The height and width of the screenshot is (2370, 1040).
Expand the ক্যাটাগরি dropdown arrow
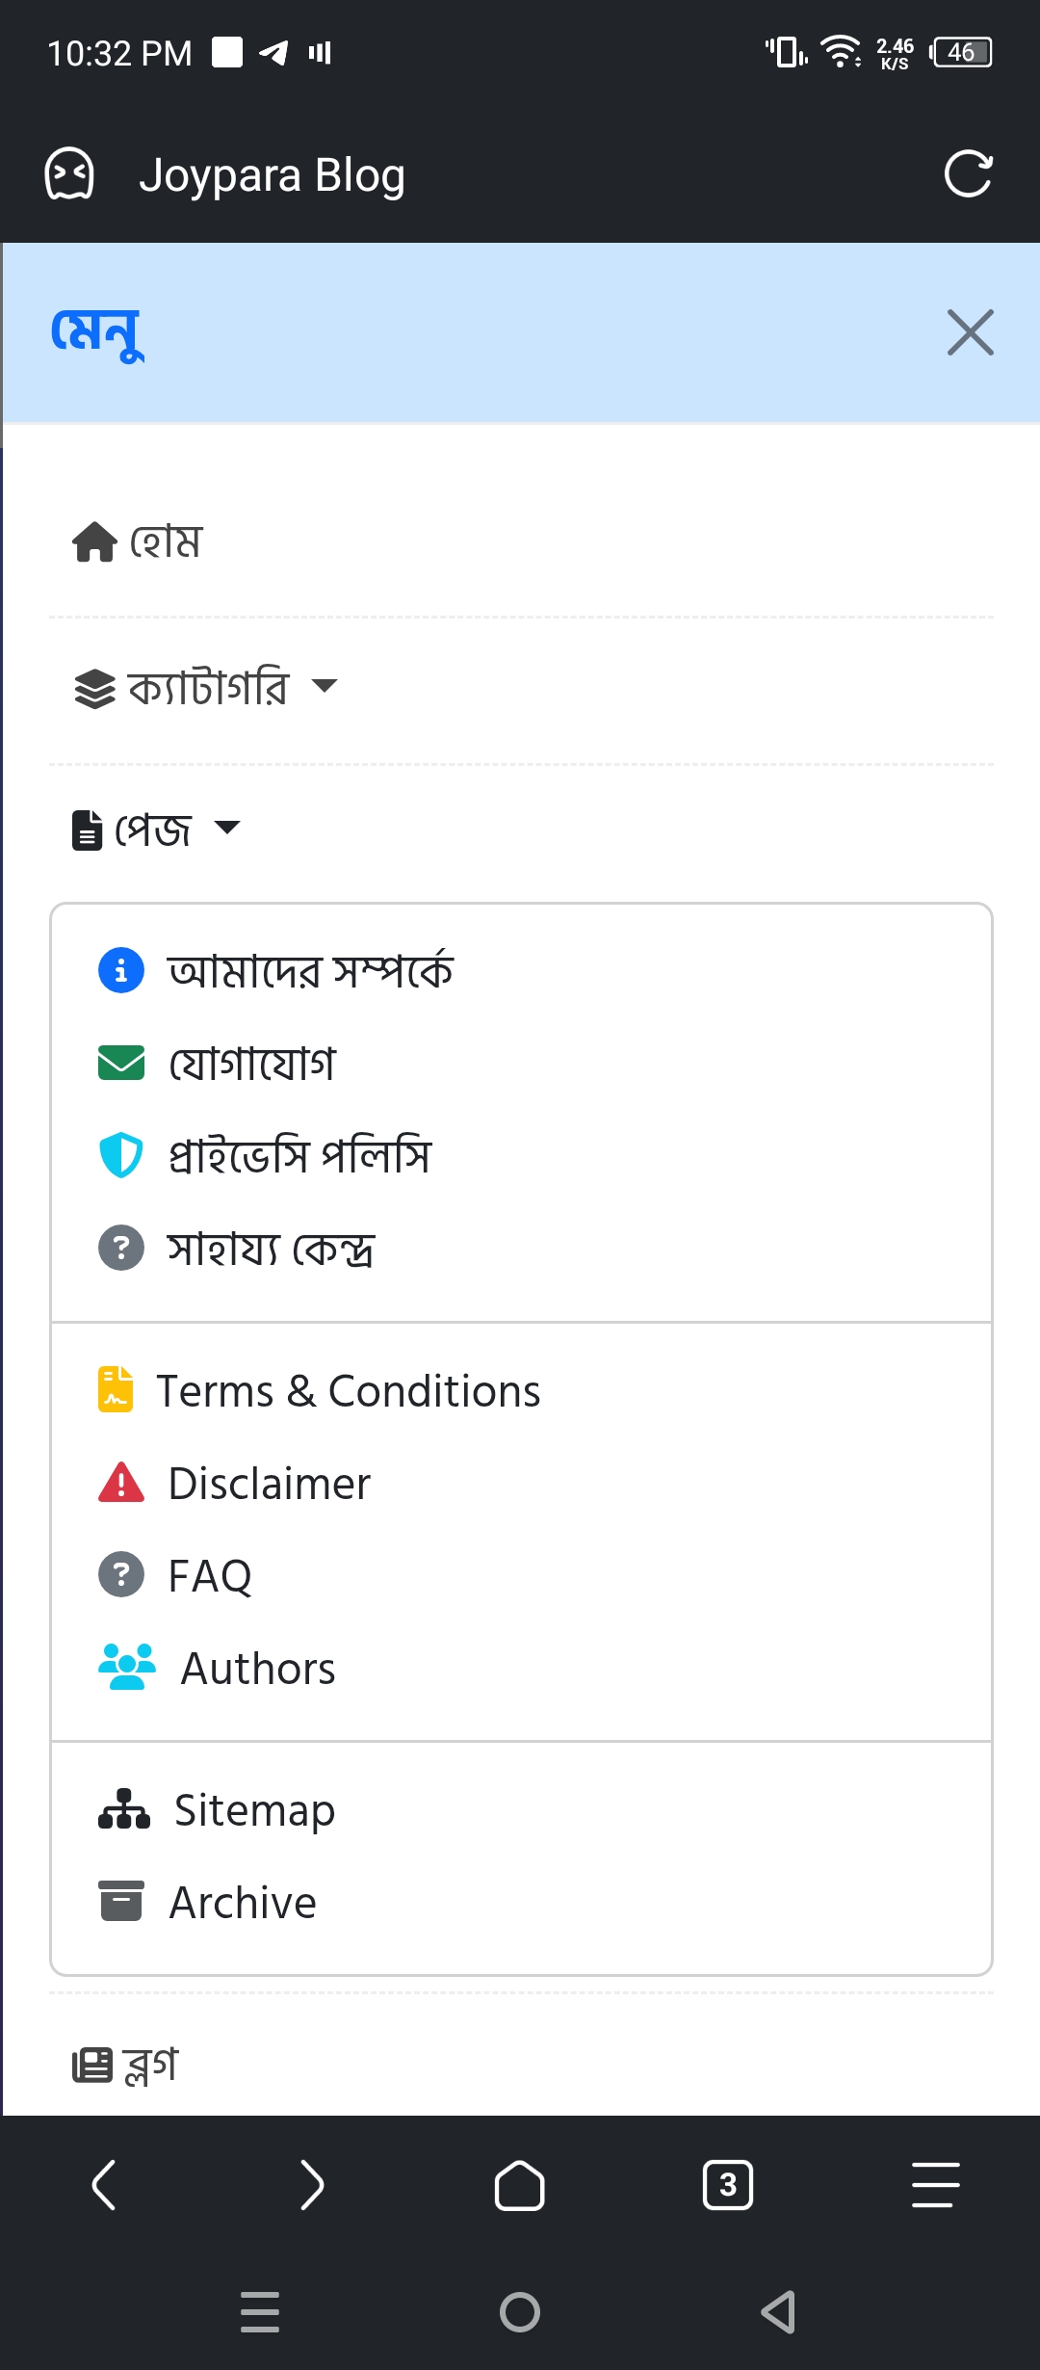pos(325,686)
